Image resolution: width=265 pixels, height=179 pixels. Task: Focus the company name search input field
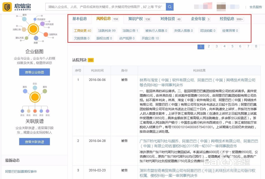click(x=106, y=7)
